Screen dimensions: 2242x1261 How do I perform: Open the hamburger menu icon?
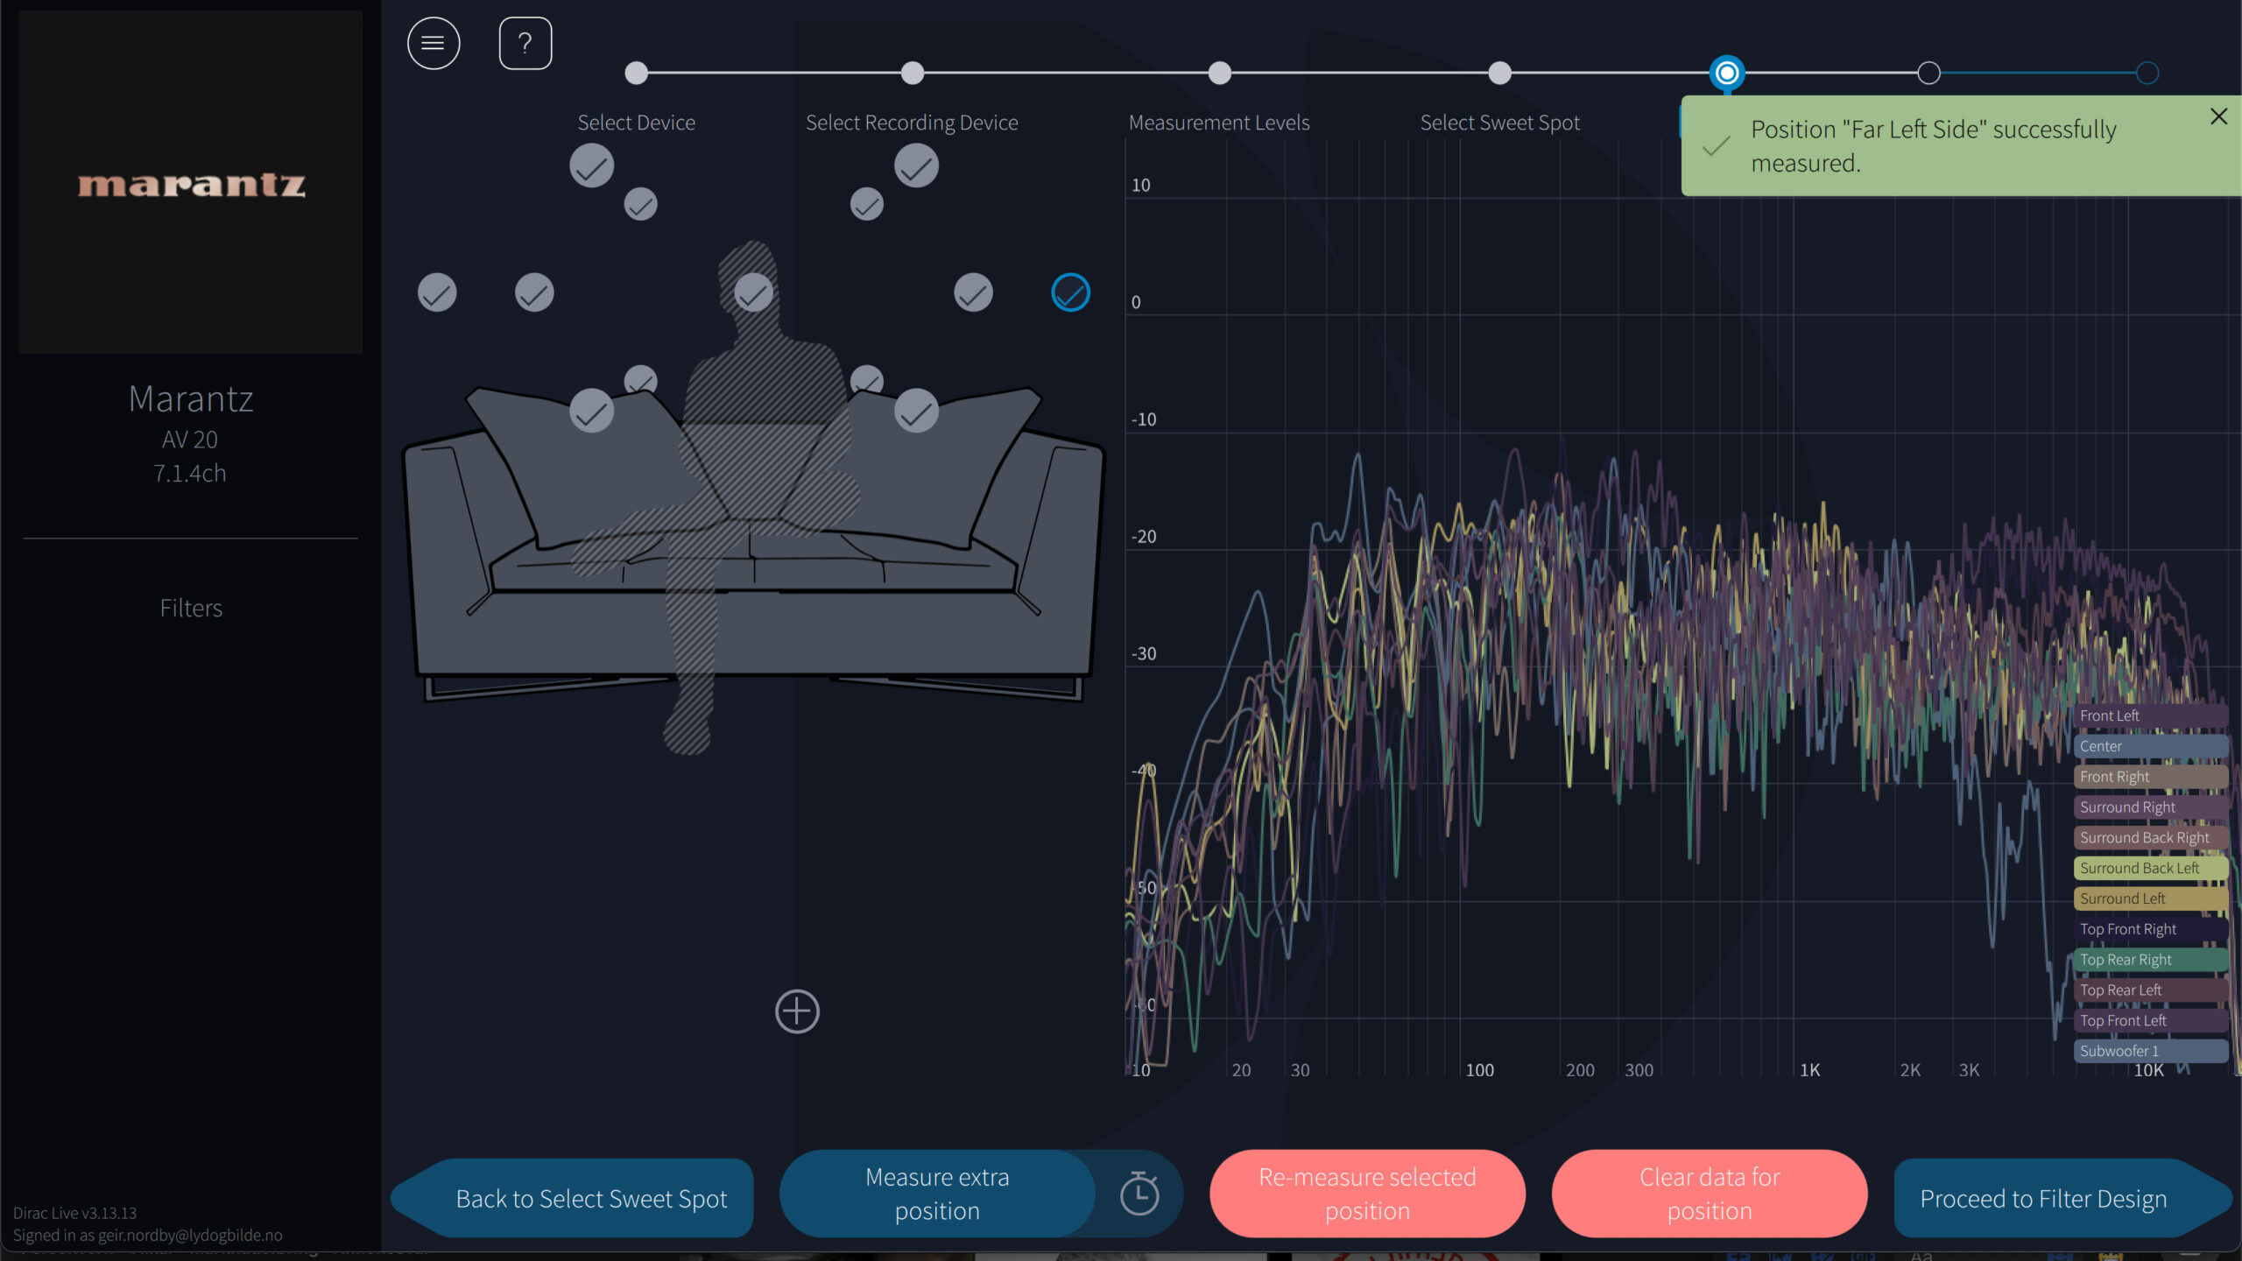434,43
